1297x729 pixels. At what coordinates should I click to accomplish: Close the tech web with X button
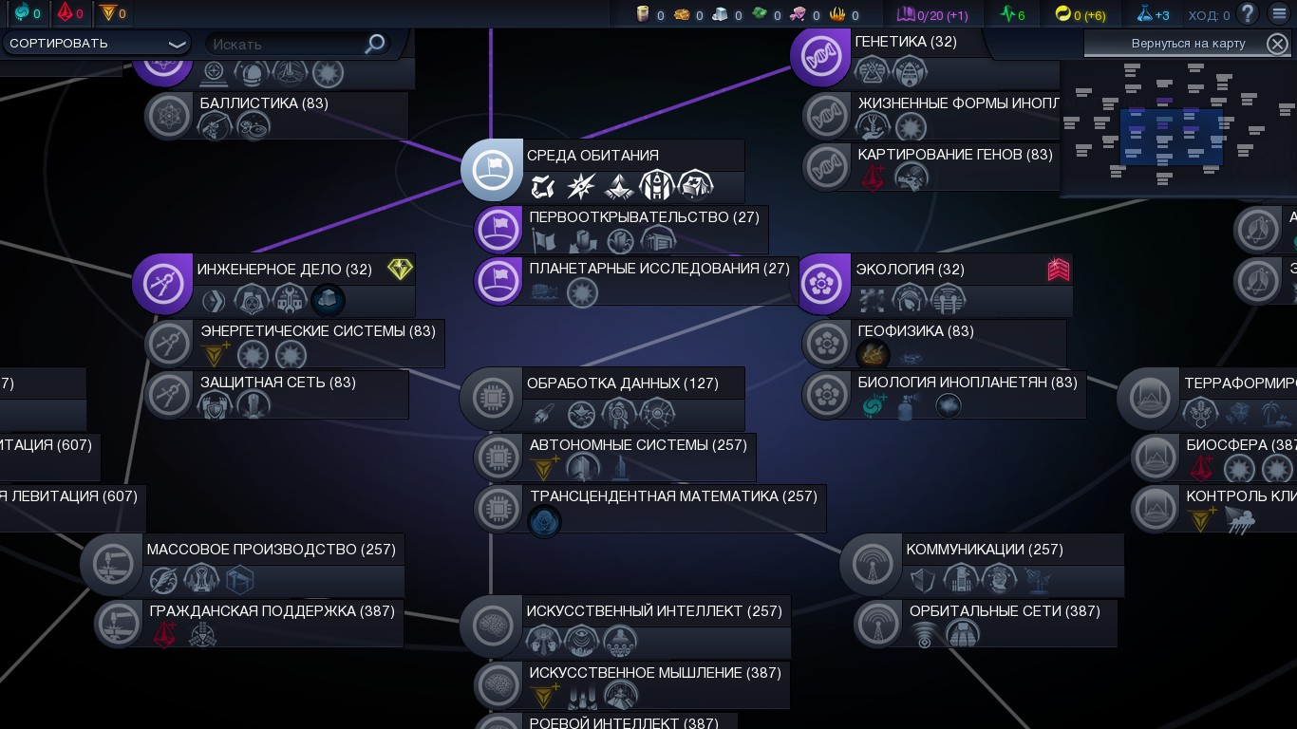pos(1277,43)
